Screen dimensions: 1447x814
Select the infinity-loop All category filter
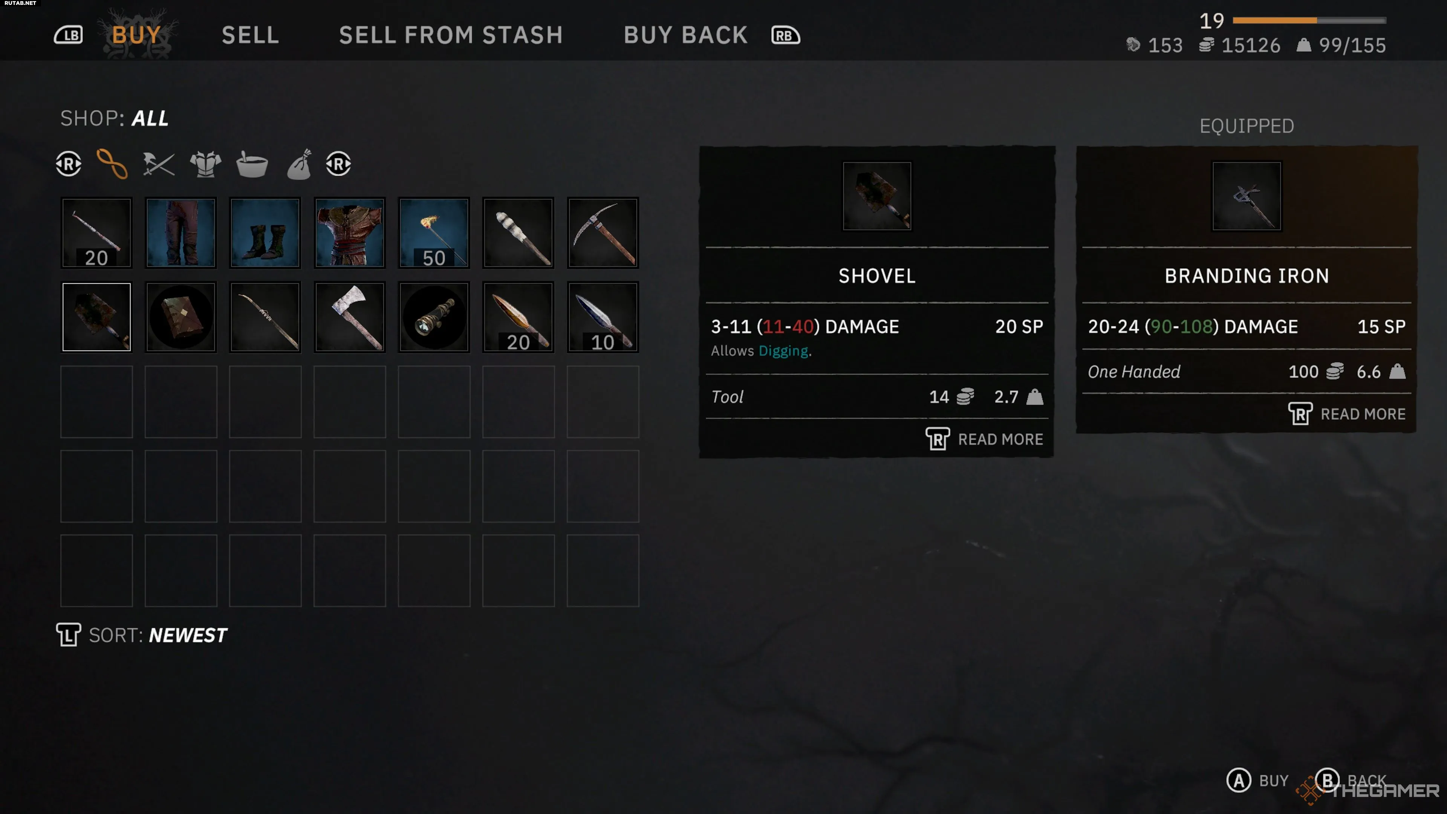click(x=112, y=164)
